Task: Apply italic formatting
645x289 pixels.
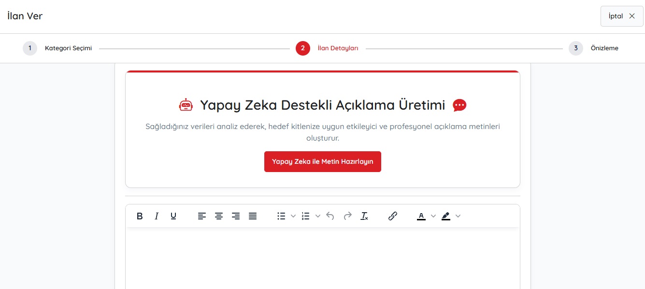Action: pyautogui.click(x=157, y=216)
